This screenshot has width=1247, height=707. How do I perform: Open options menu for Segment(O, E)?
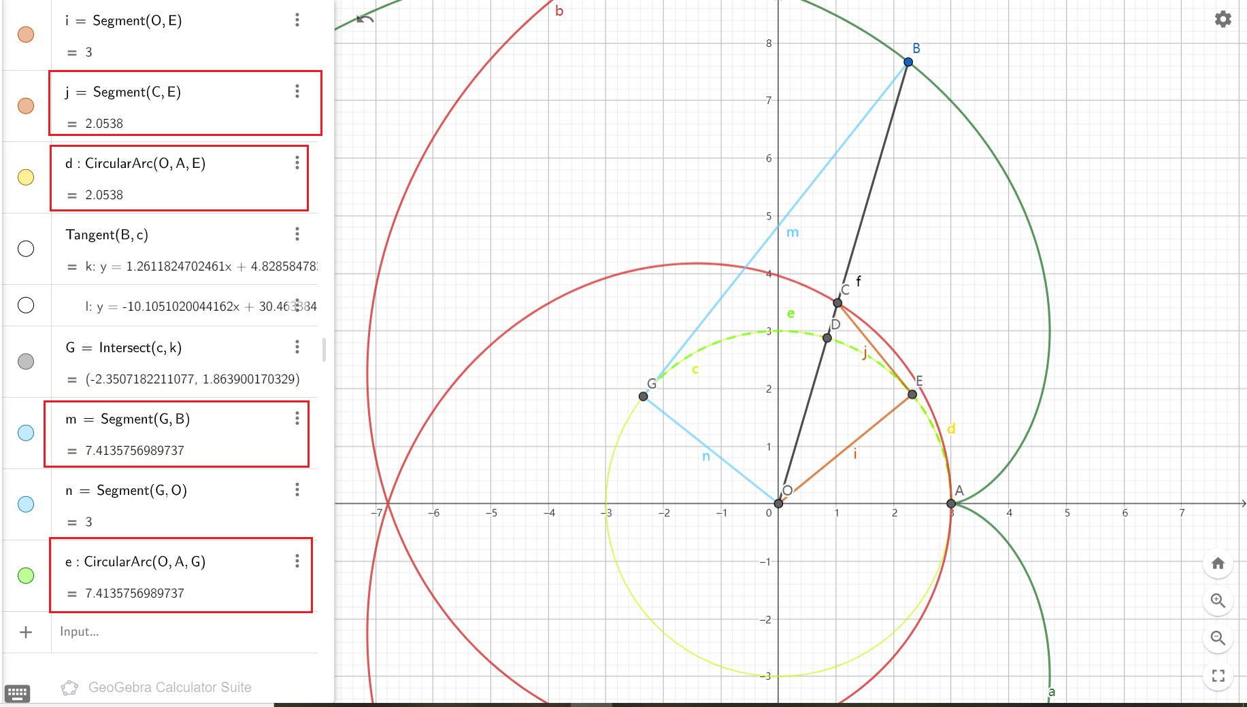click(x=297, y=20)
